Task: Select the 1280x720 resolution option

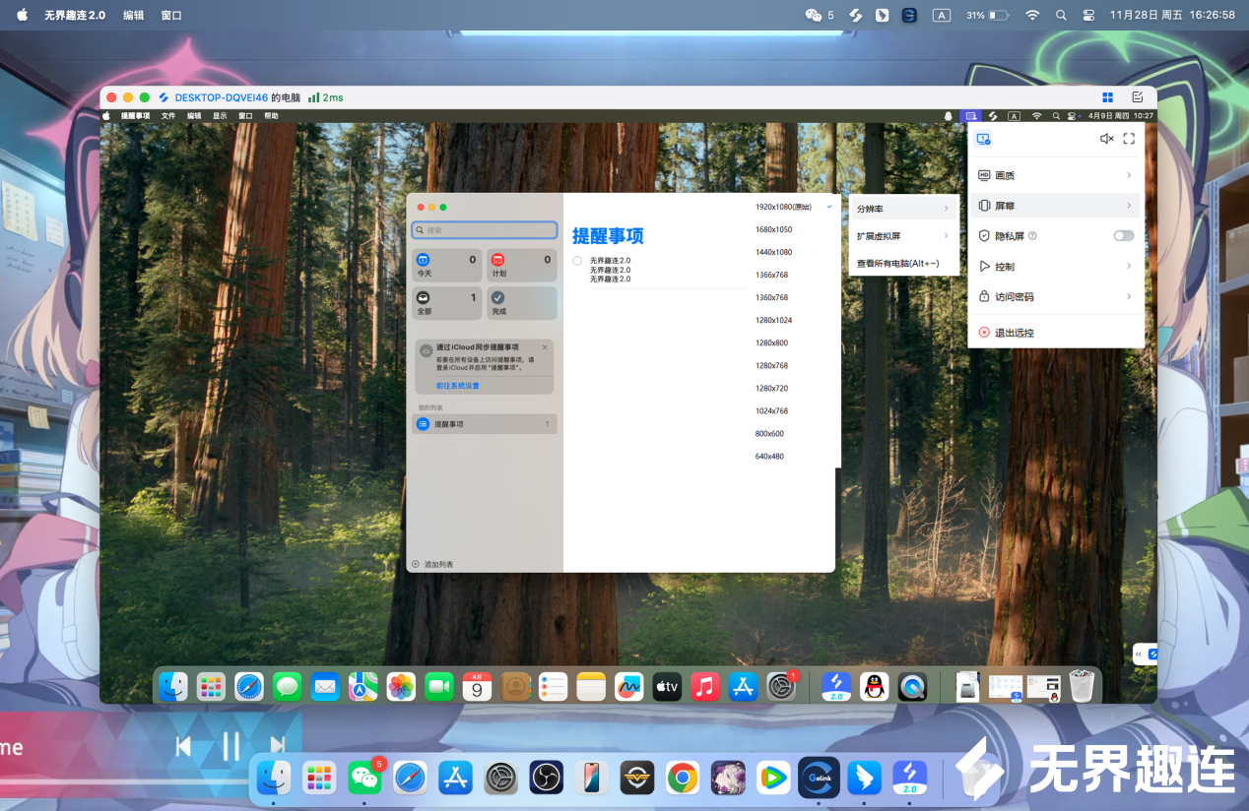Action: point(771,389)
